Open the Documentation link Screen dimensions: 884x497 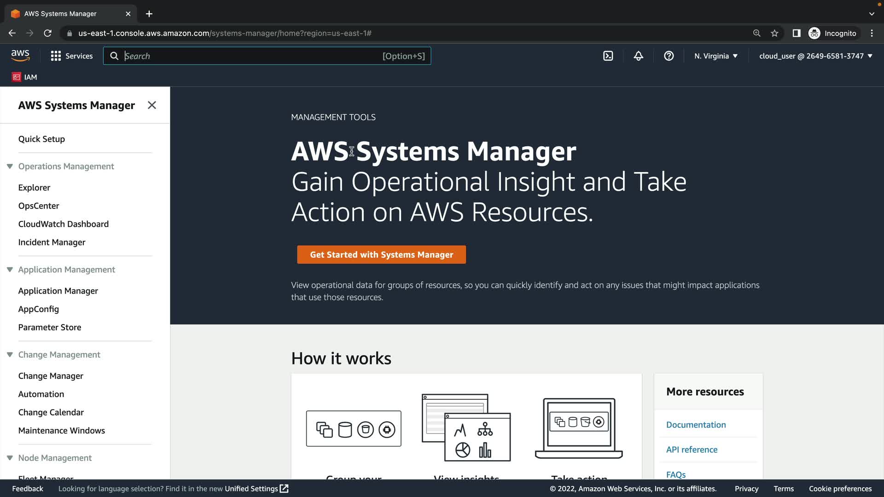coord(696,425)
